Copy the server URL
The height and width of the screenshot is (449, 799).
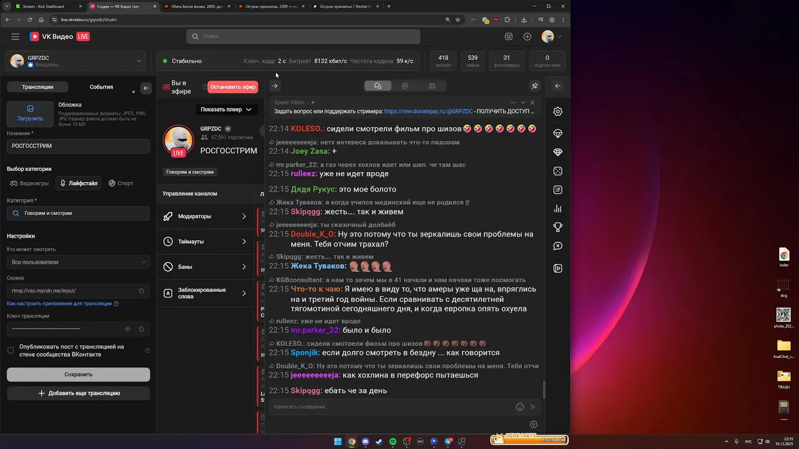point(141,291)
